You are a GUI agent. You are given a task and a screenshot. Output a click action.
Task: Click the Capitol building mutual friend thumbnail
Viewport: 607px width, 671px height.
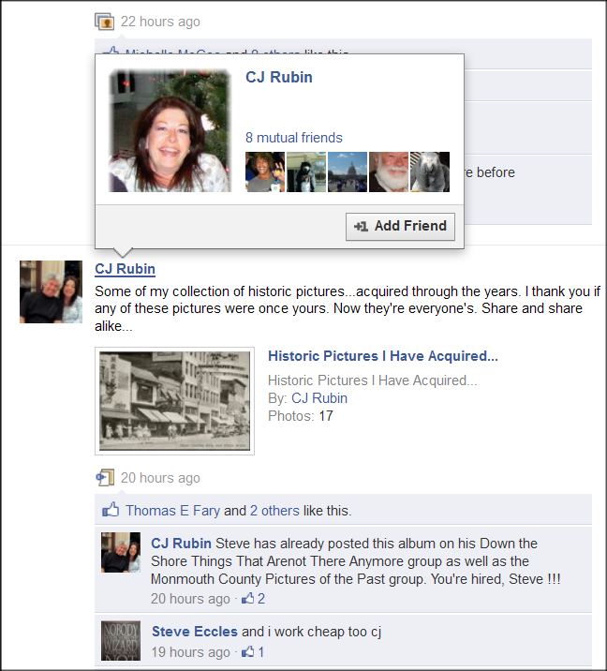click(x=348, y=171)
